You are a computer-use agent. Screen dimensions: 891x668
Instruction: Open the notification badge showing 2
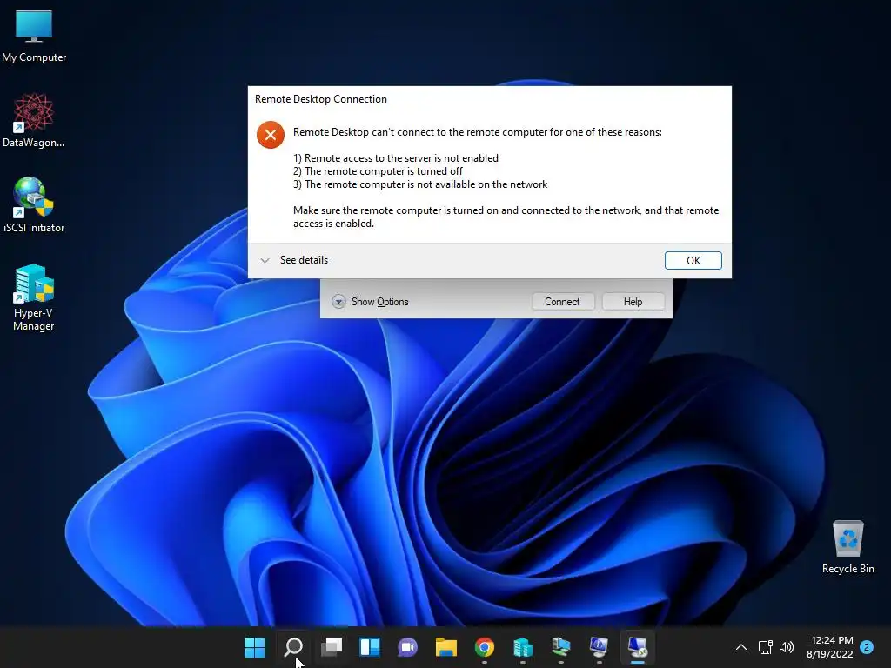pyautogui.click(x=867, y=647)
